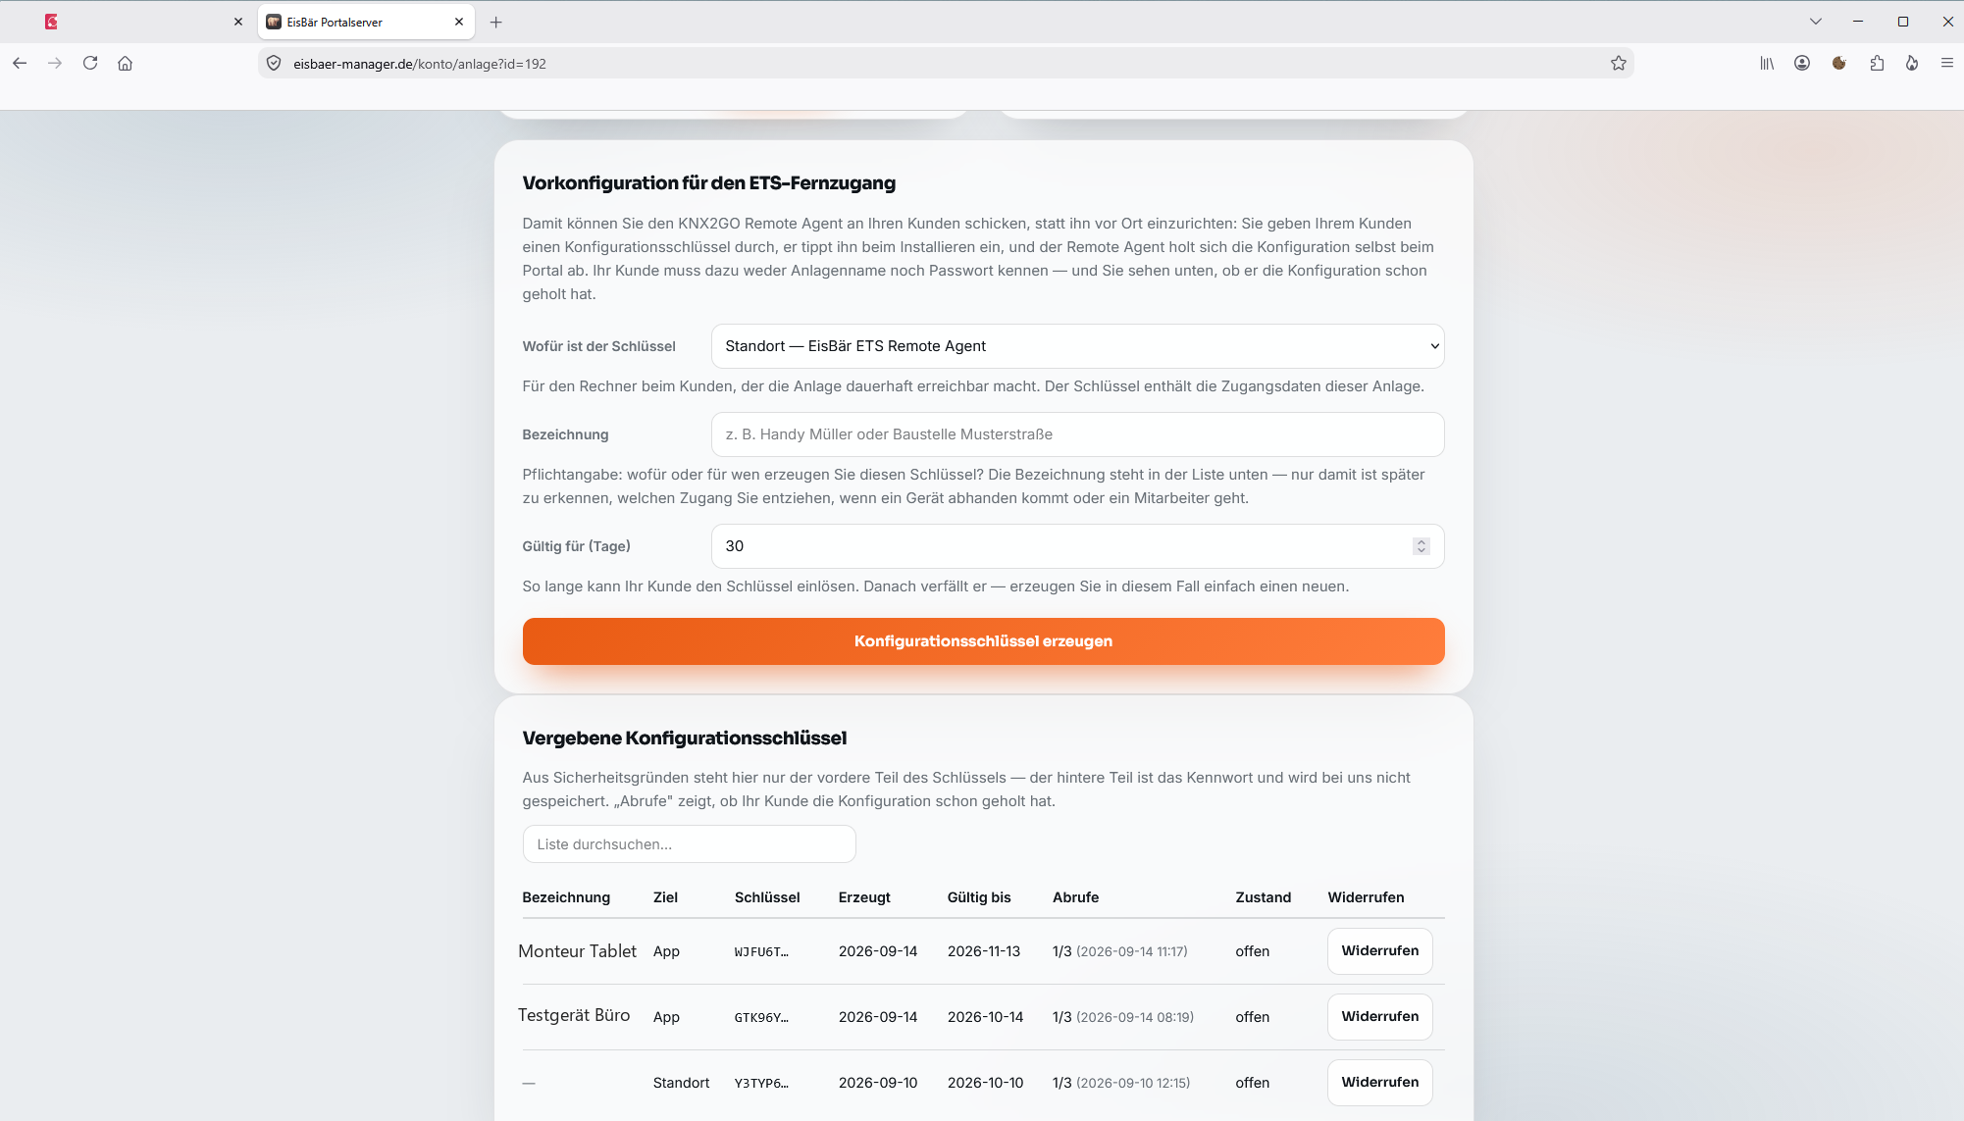Click key prefix 'Y3TYP6…'
Viewport: 1964px width, 1121px height.
pyautogui.click(x=761, y=1084)
